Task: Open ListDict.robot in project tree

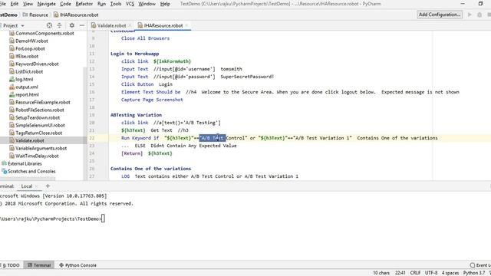Action: [x=29, y=71]
